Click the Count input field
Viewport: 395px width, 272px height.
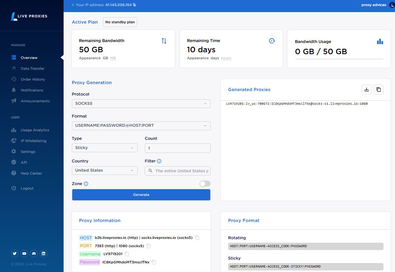[x=178, y=148]
